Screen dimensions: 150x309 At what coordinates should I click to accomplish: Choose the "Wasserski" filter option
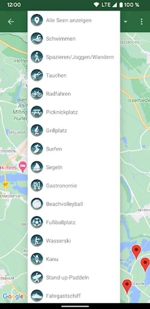74,241
